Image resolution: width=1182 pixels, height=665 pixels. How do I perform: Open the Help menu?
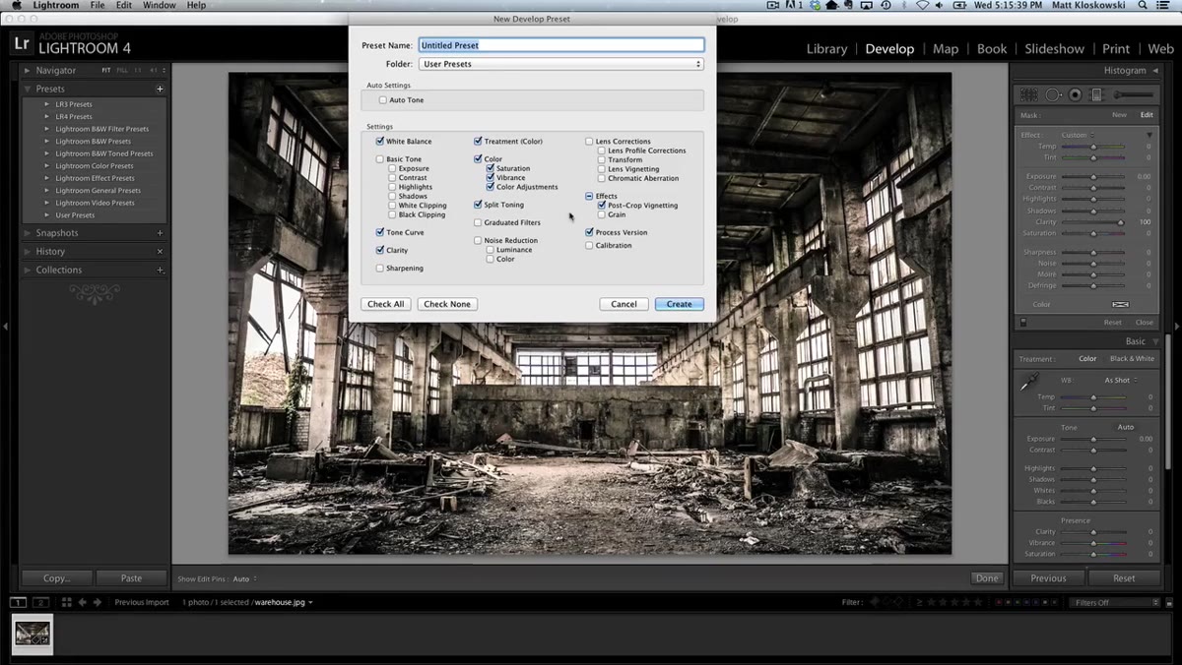[x=197, y=5]
